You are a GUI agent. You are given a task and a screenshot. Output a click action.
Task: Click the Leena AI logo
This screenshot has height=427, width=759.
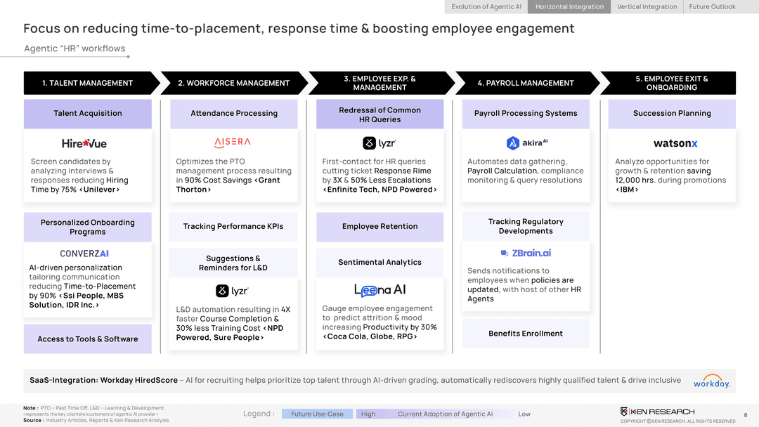point(379,290)
